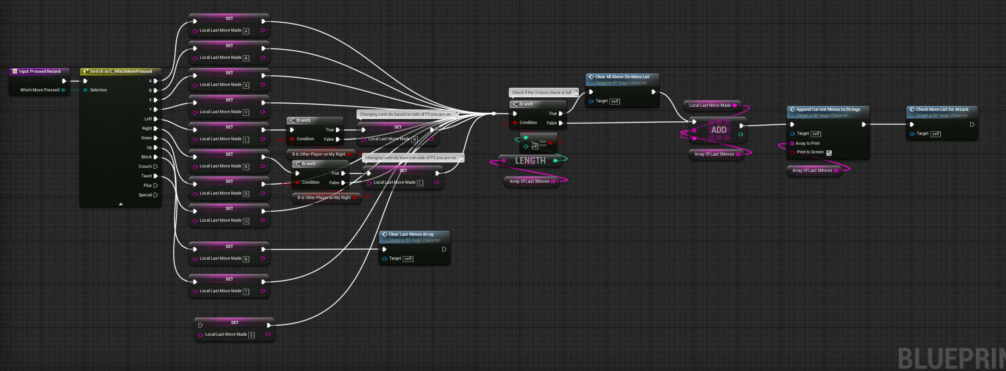Click the 'Clear Last Moves Array' node title
Viewport: 1006px width, 371px height.
[x=411, y=234]
